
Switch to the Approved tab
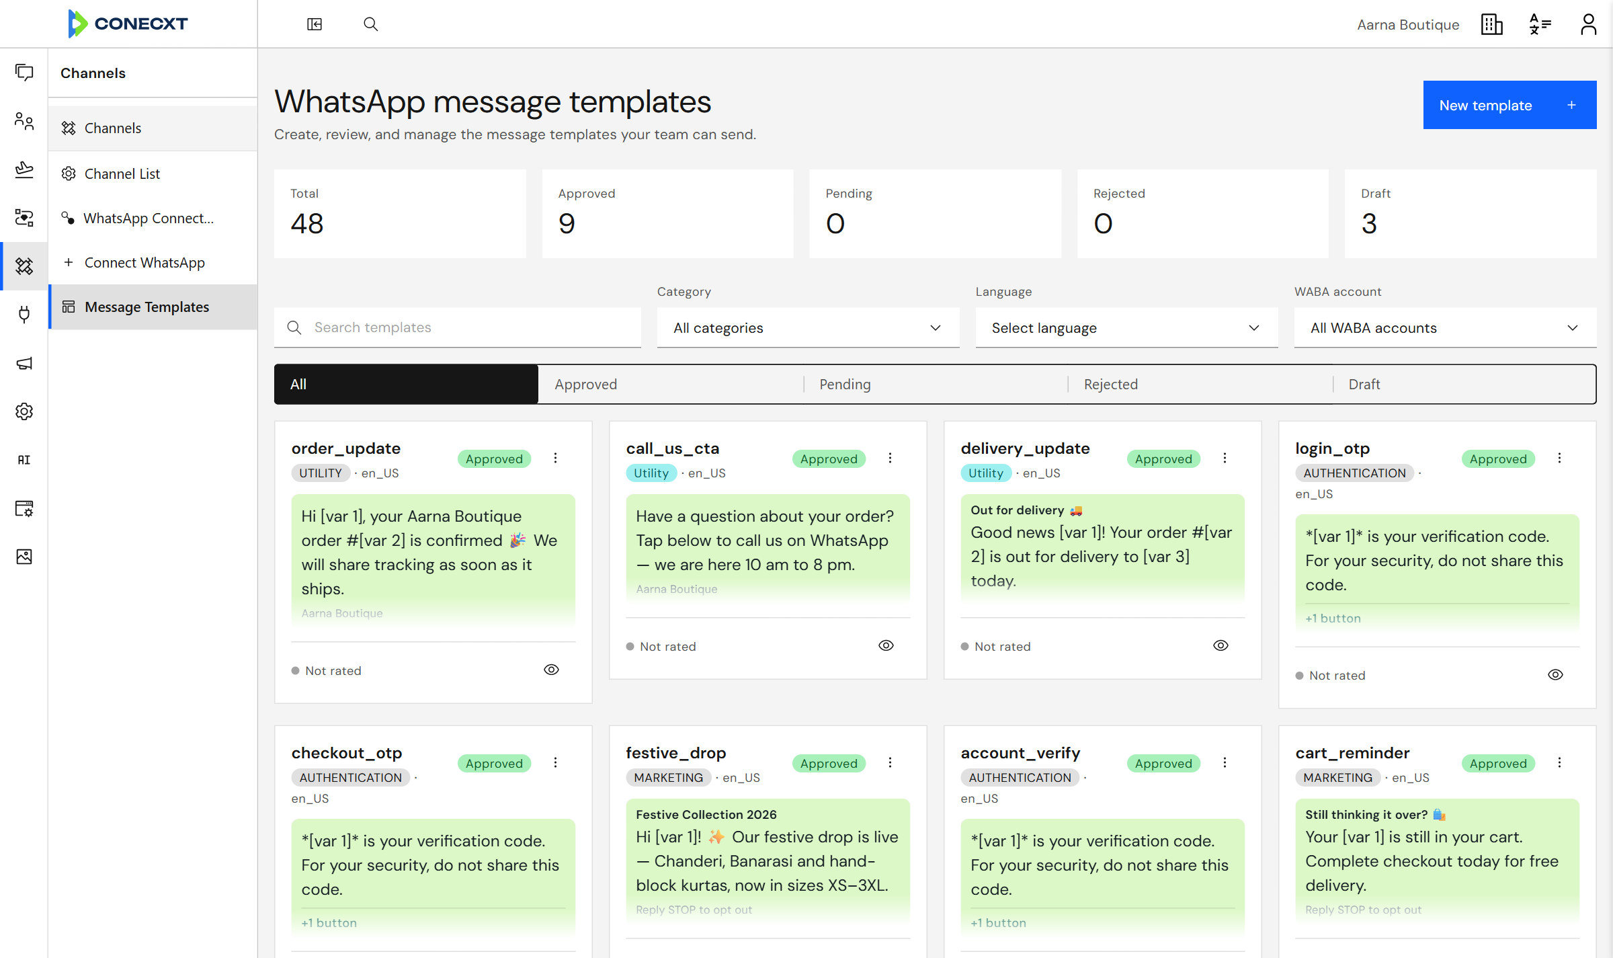click(671, 384)
